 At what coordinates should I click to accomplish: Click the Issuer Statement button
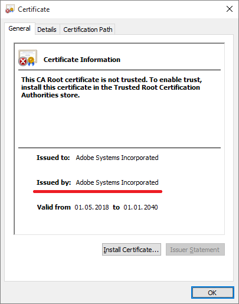pyautogui.click(x=195, y=250)
